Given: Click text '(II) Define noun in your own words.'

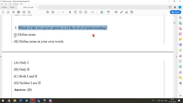Looking at the screenshot, I should (x=39, y=41).
